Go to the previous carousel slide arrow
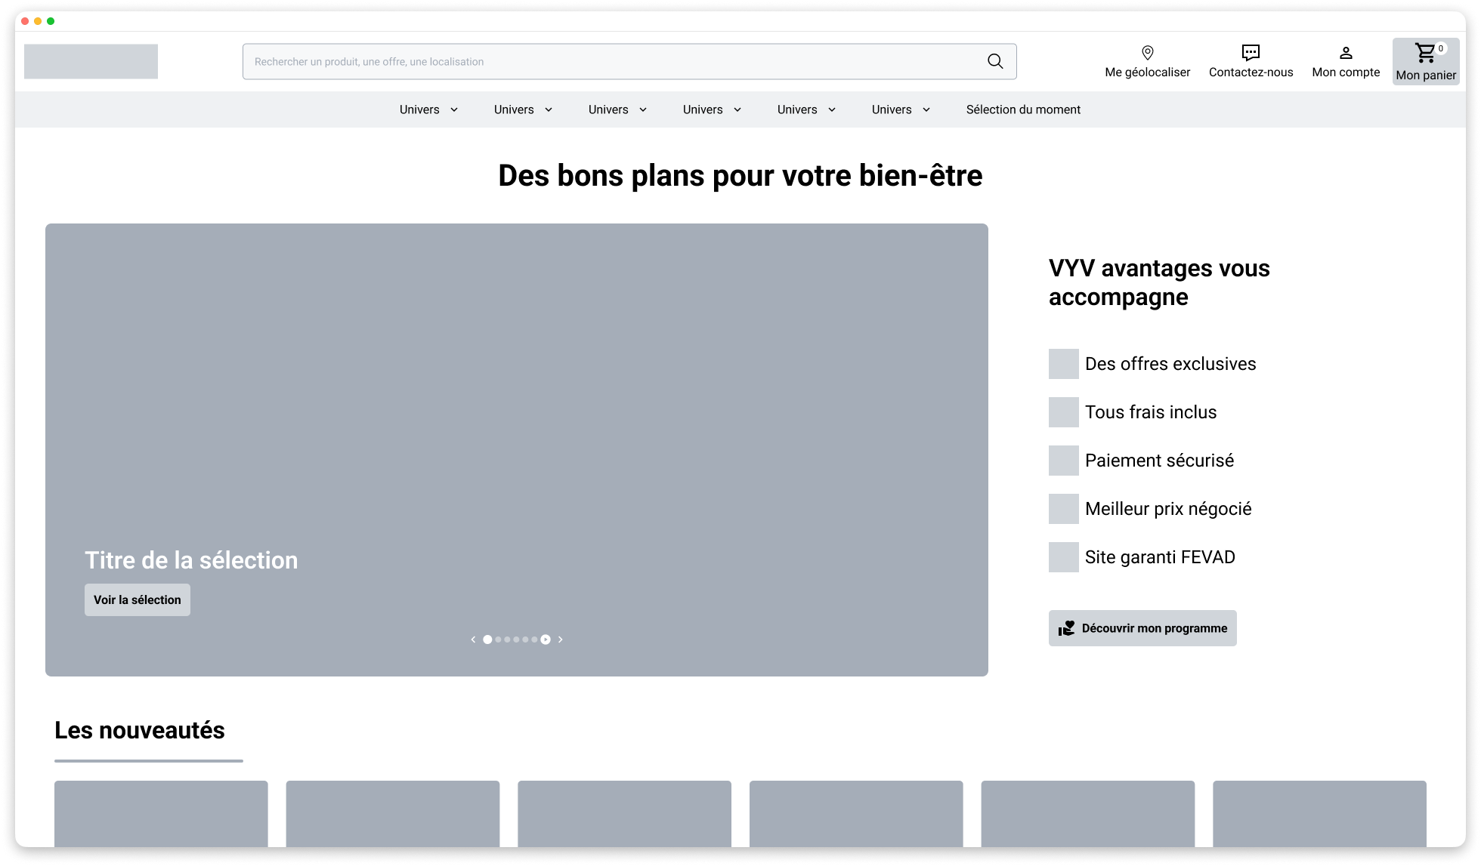 pos(473,639)
